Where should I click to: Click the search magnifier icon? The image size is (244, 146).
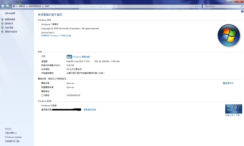[242, 6]
